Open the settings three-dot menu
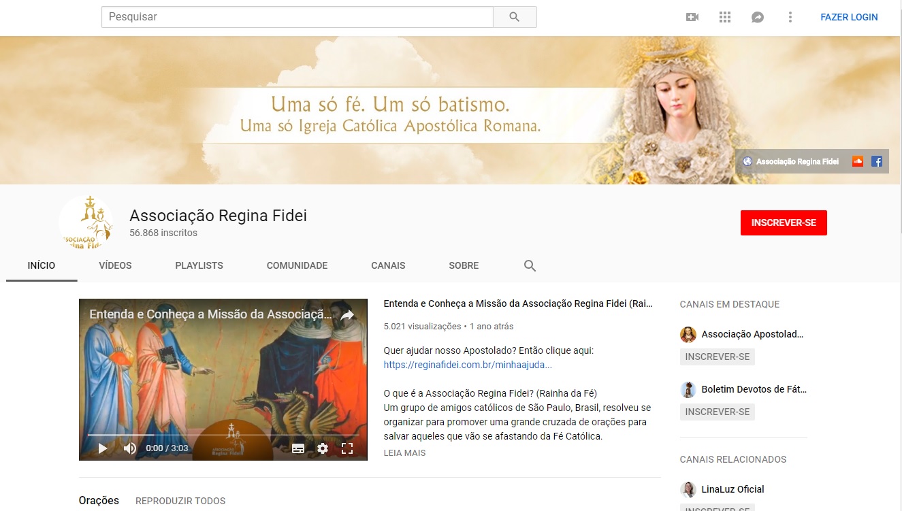 [790, 17]
